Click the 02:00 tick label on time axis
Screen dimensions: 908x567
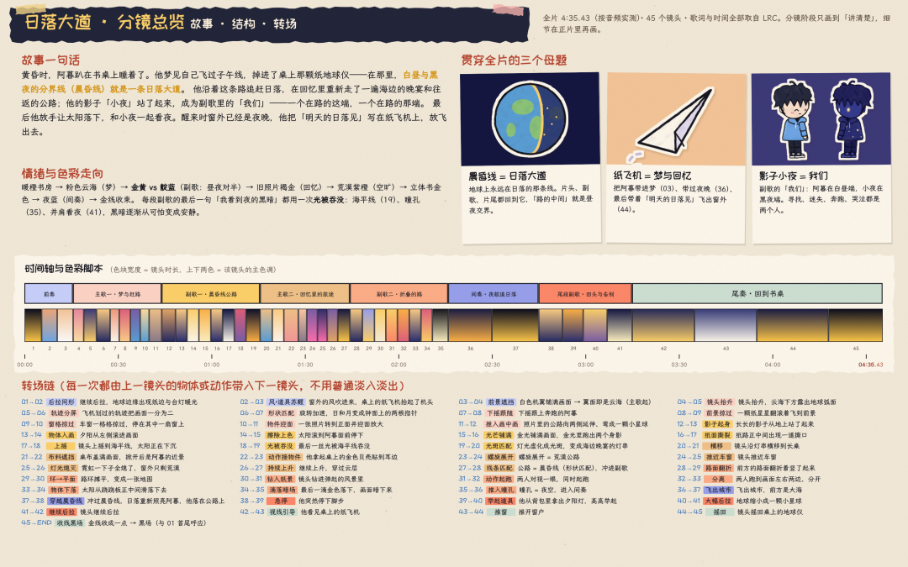(x=399, y=365)
